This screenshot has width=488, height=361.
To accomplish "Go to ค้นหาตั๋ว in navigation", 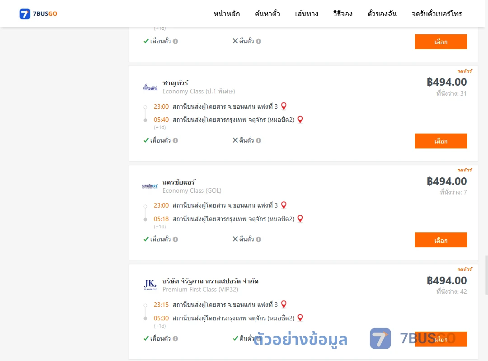I will pos(267,14).
